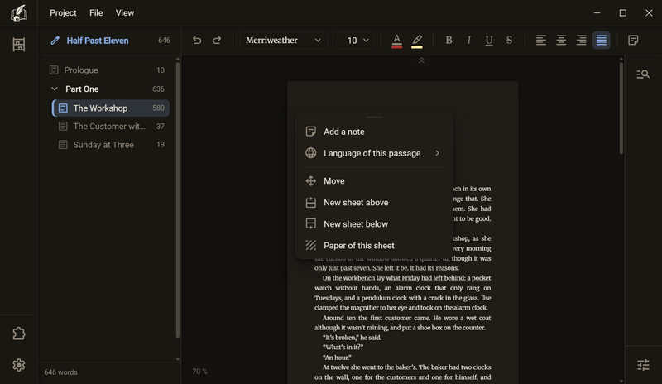
Task: Apply the red text color tool
Action: (397, 41)
